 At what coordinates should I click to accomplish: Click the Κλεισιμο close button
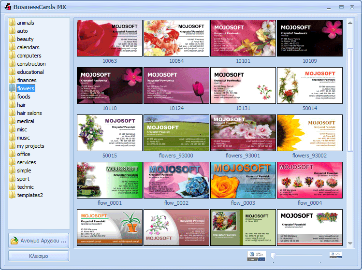[x=39, y=256]
